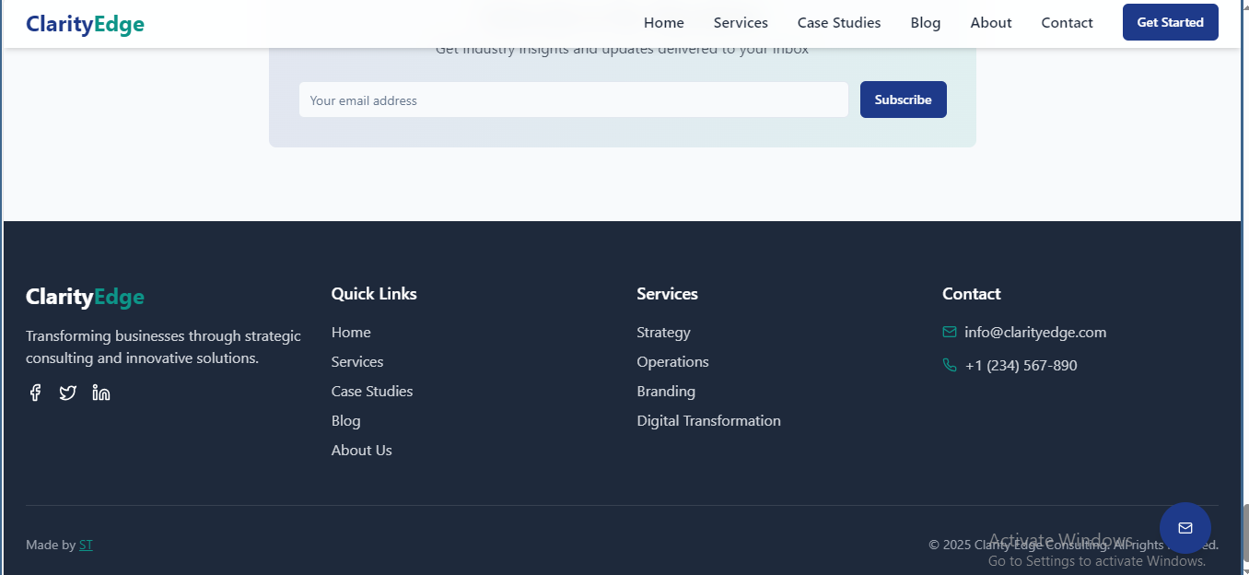
Task: Click the envelope icon beside info@clarityedge.com
Action: click(x=950, y=332)
